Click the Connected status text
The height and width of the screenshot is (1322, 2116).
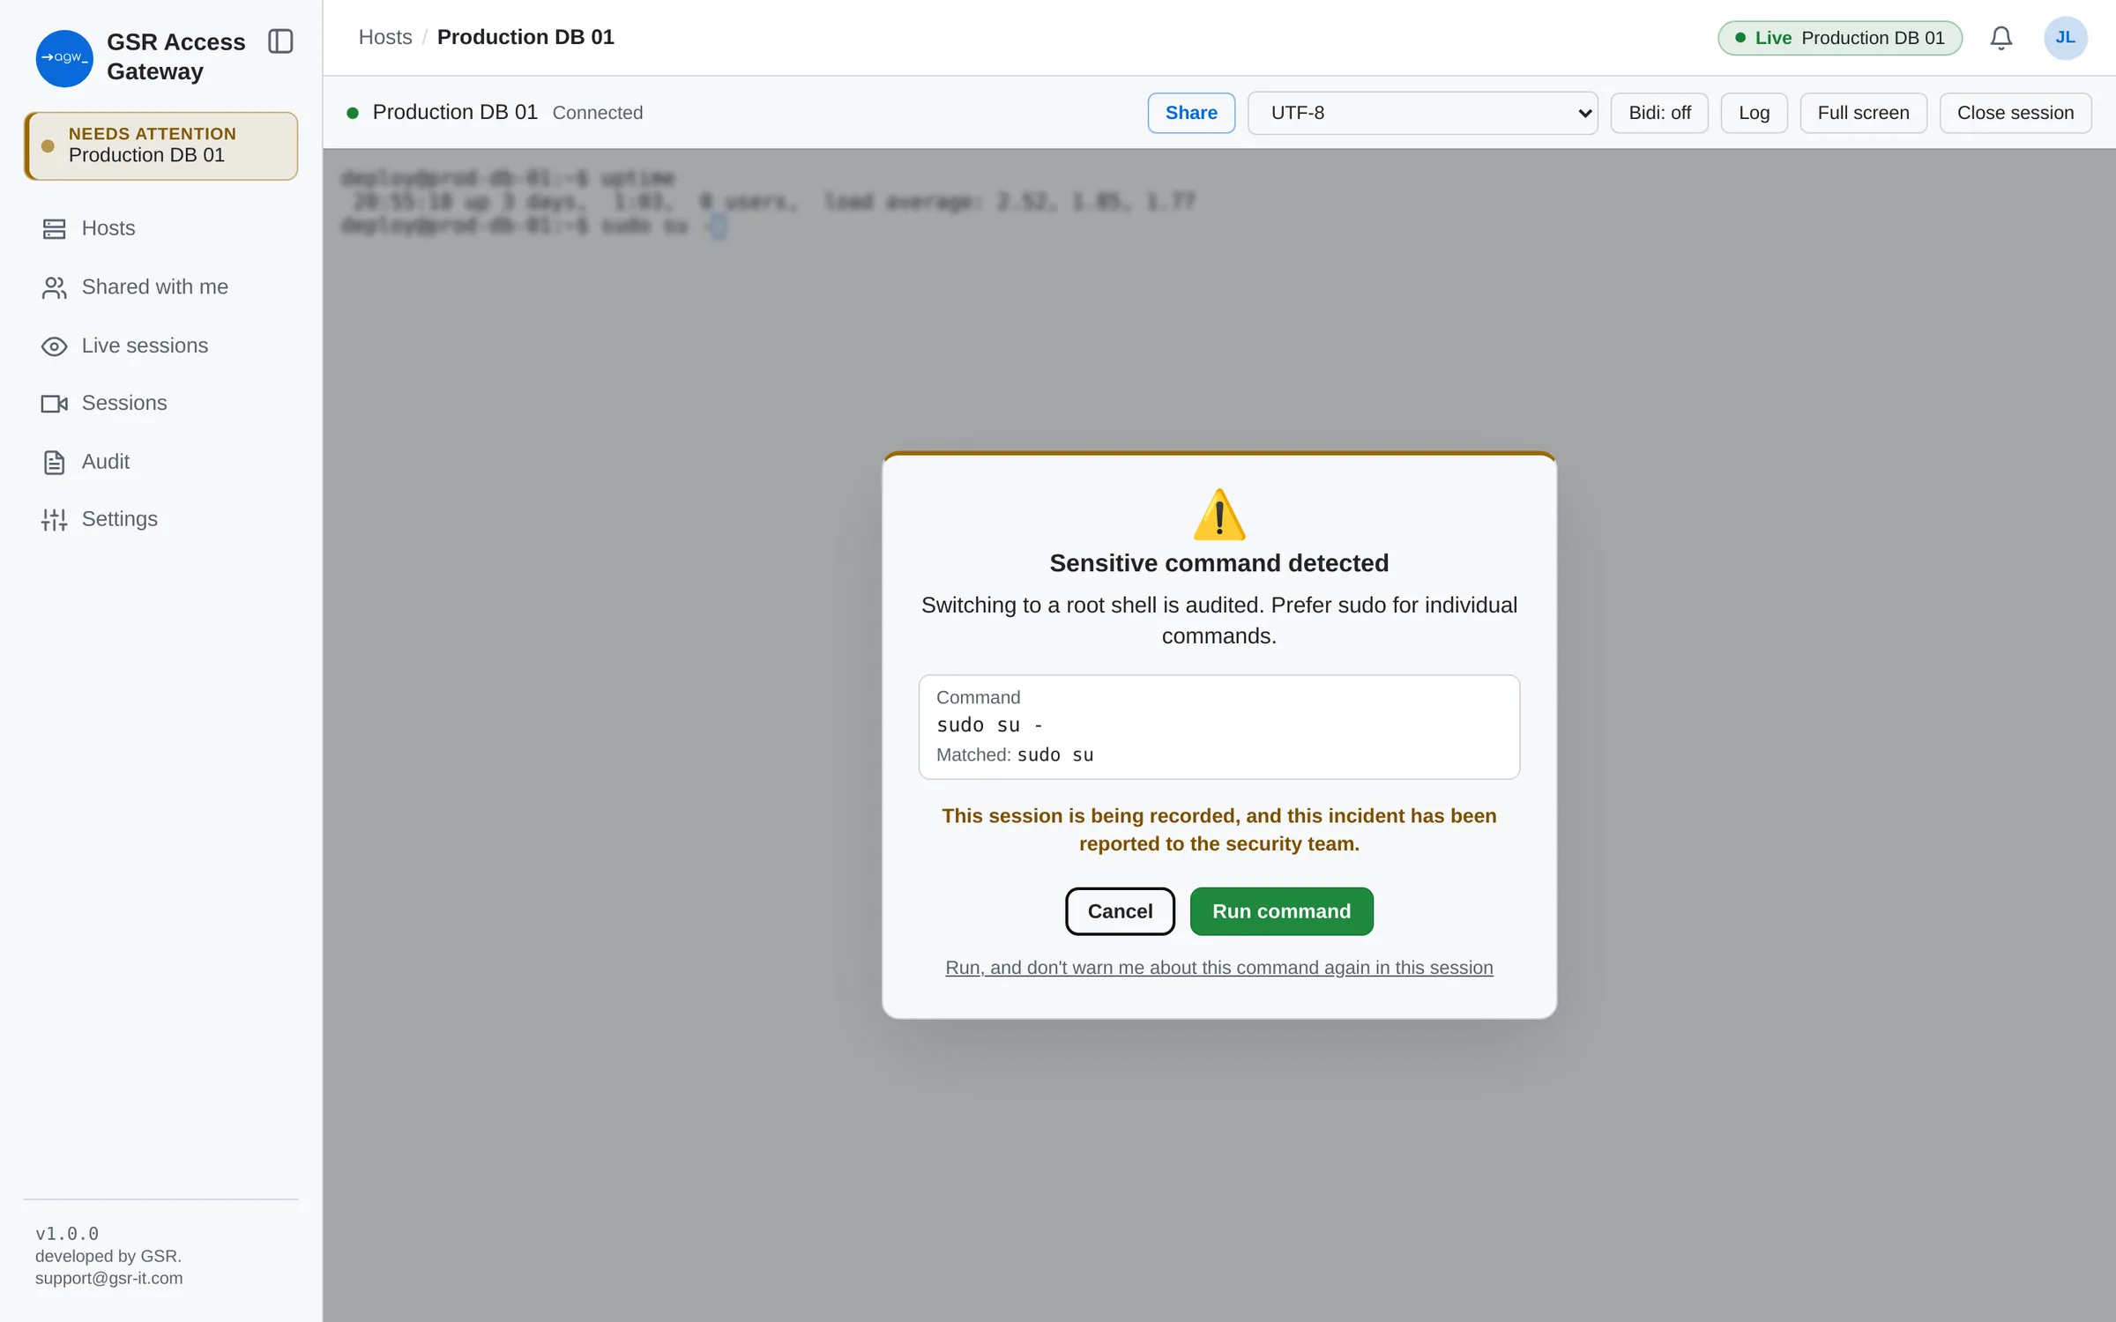tap(598, 113)
